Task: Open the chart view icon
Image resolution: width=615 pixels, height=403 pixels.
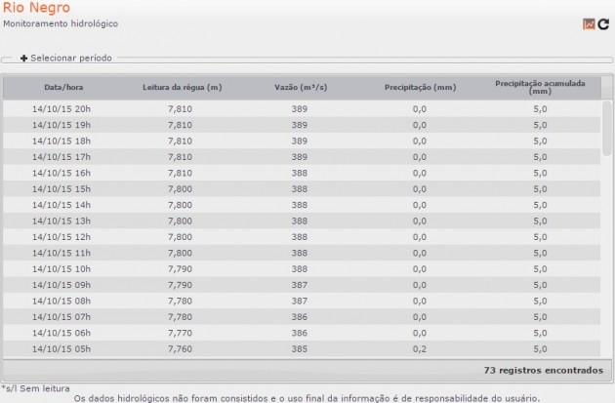Action: [x=588, y=22]
